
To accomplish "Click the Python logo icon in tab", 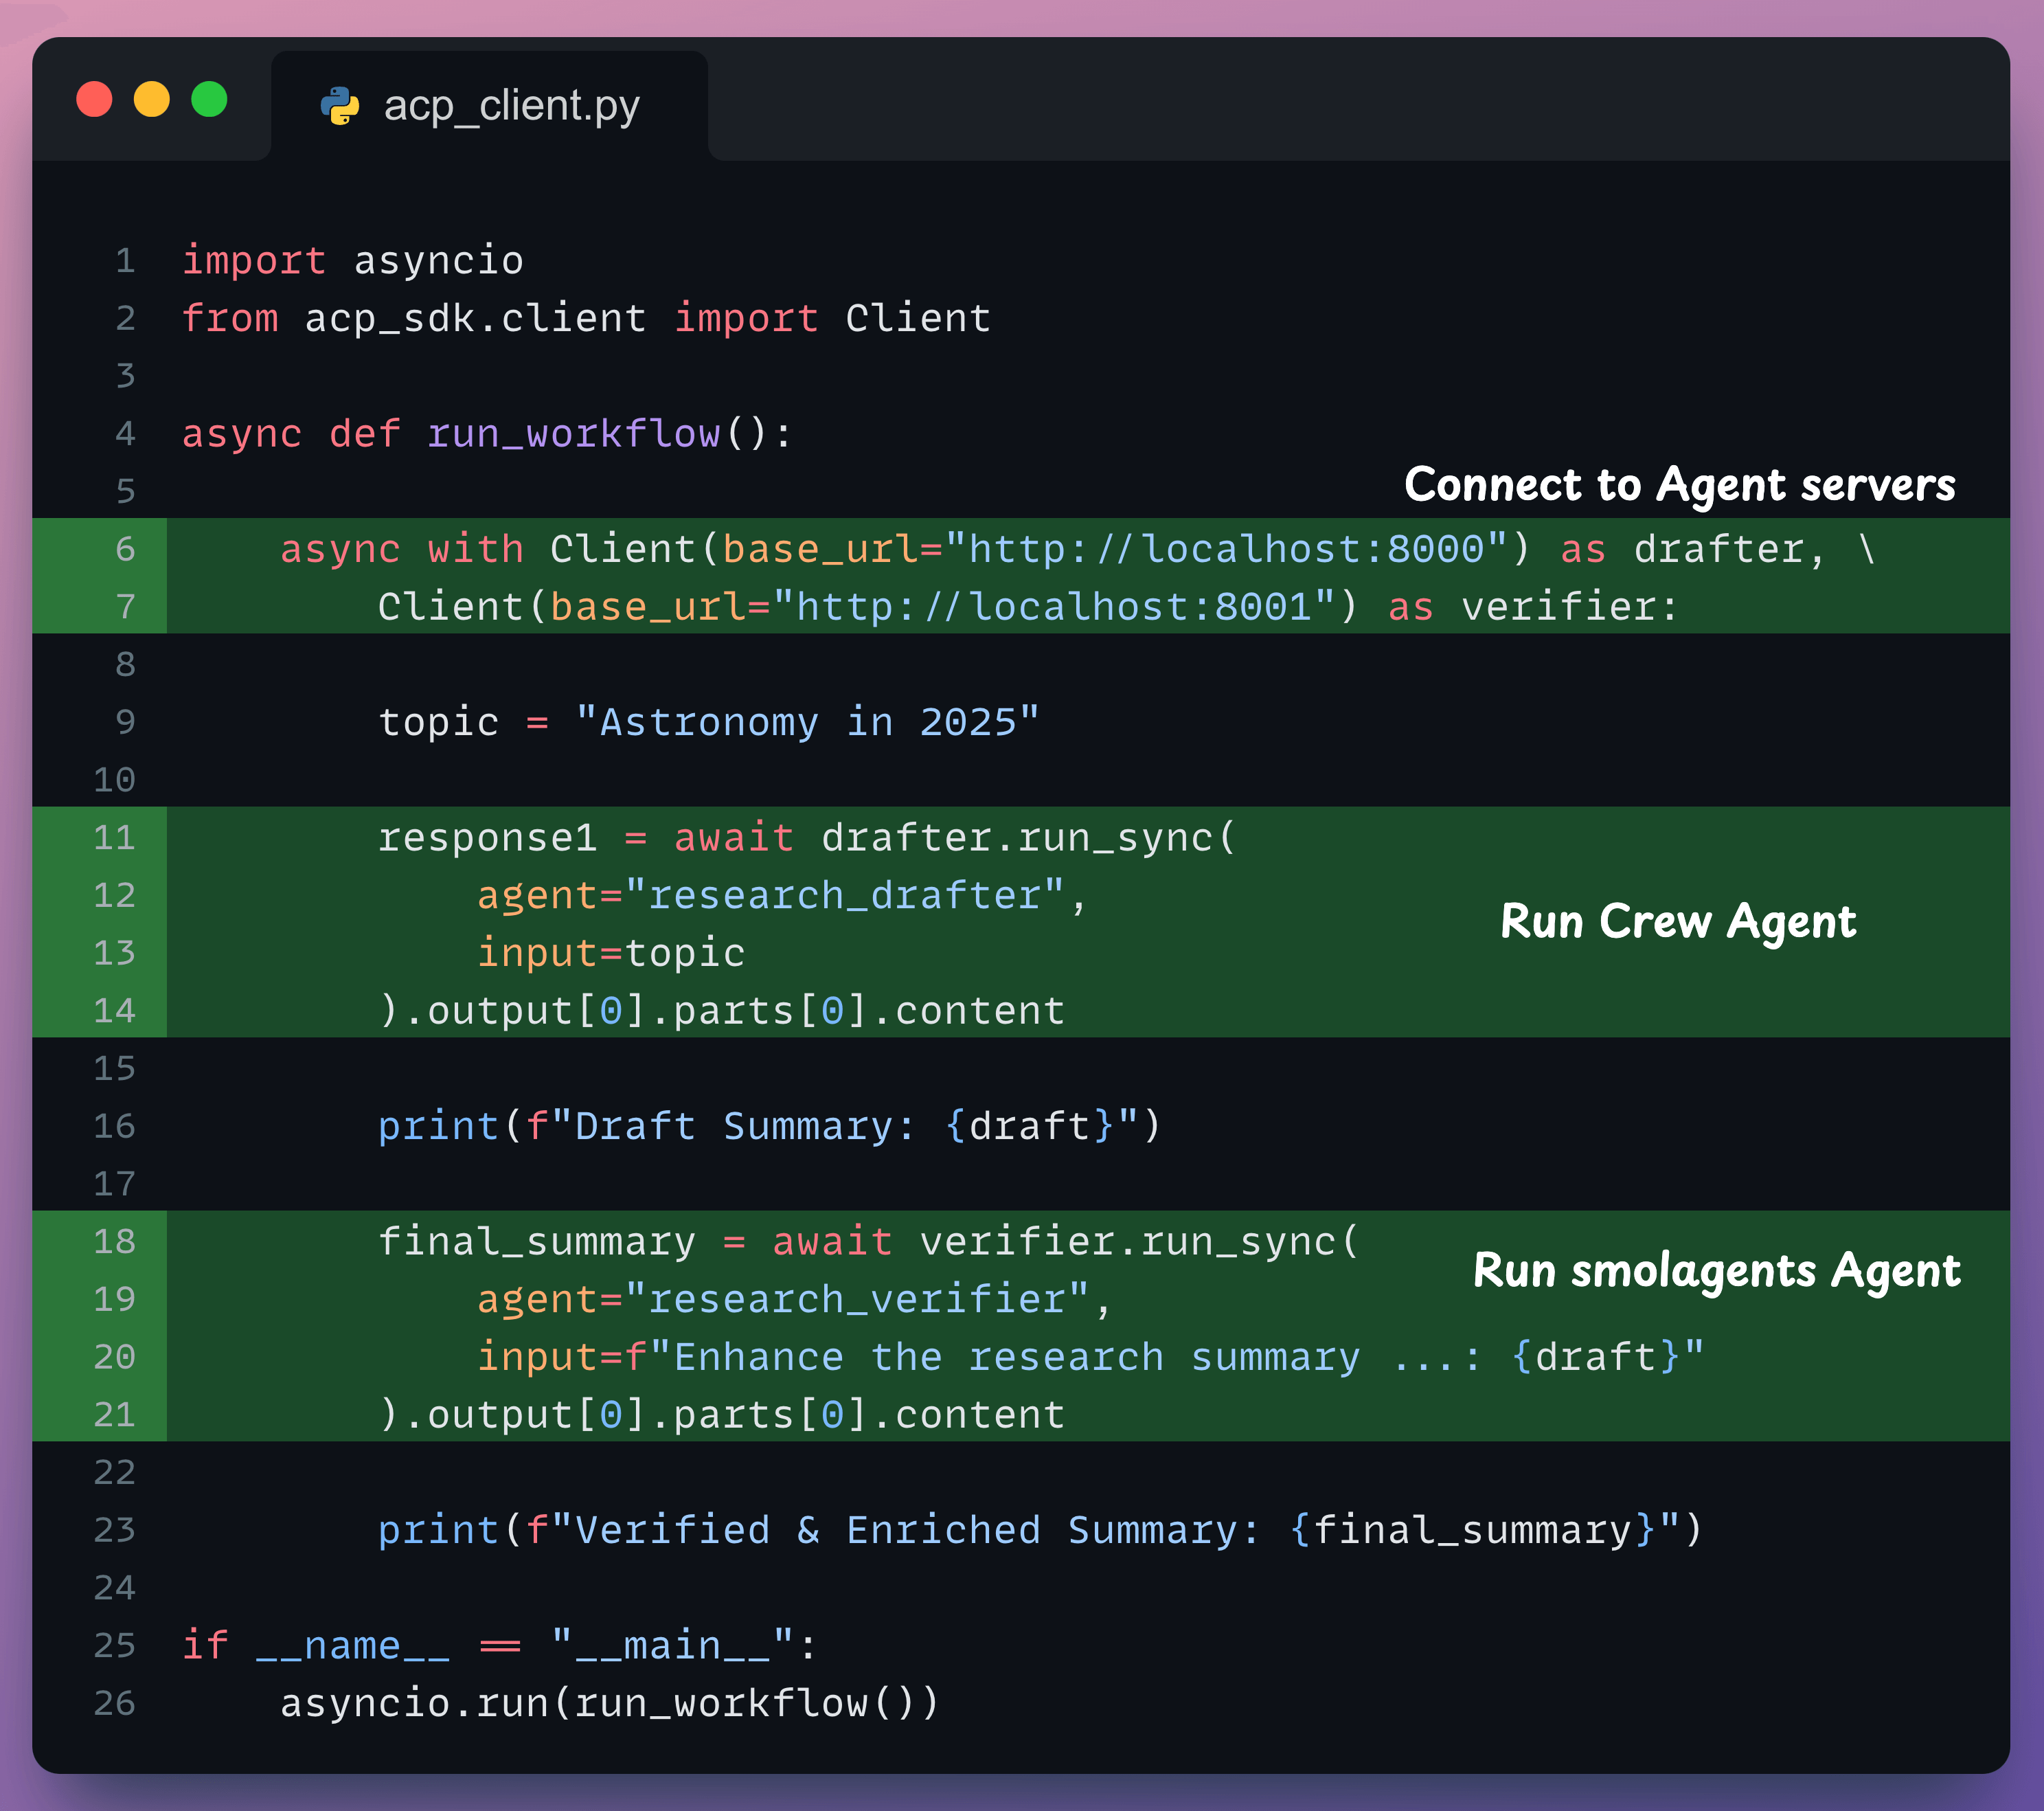I will [340, 106].
